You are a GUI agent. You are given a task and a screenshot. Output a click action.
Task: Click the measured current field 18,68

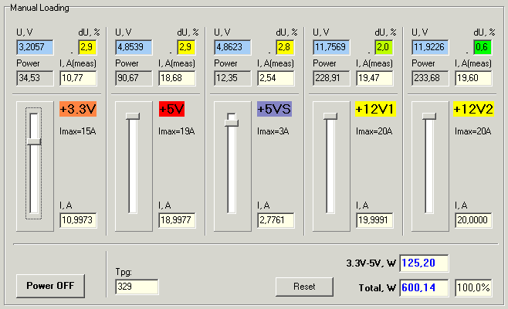click(177, 79)
